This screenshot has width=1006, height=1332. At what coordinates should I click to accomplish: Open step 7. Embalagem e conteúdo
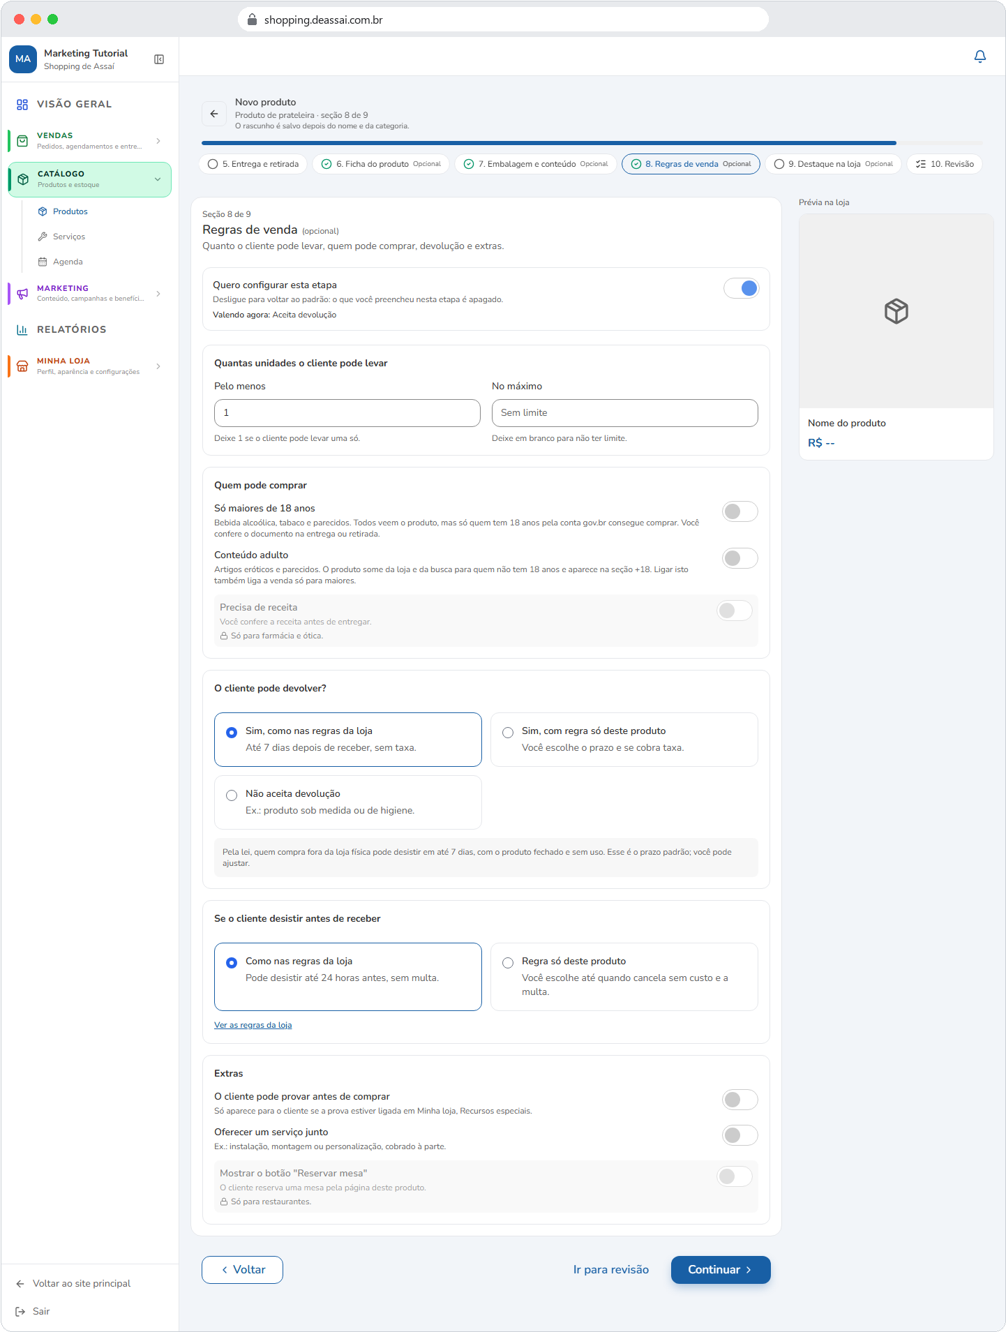[x=536, y=164]
